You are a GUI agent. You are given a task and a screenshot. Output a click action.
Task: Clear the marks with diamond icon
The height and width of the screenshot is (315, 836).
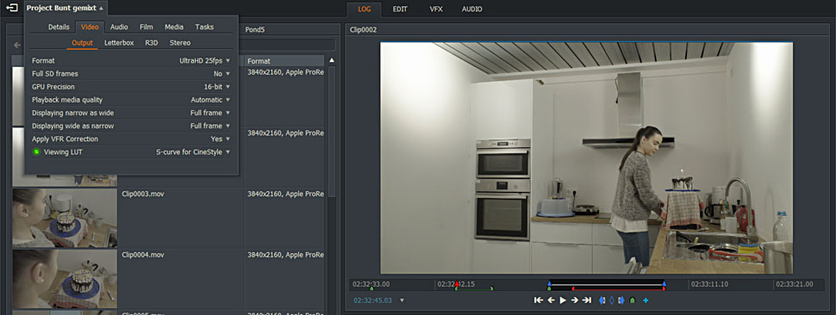(612, 300)
